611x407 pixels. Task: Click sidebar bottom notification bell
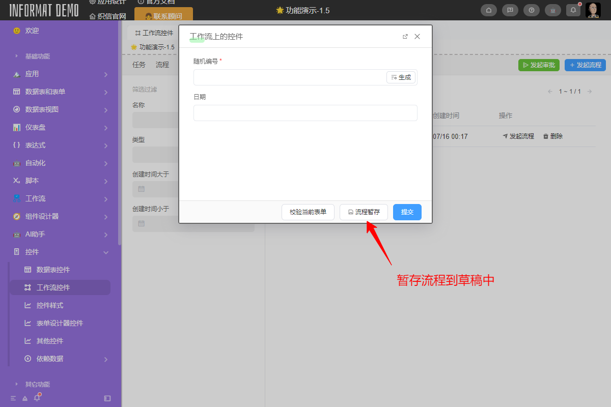[37, 398]
